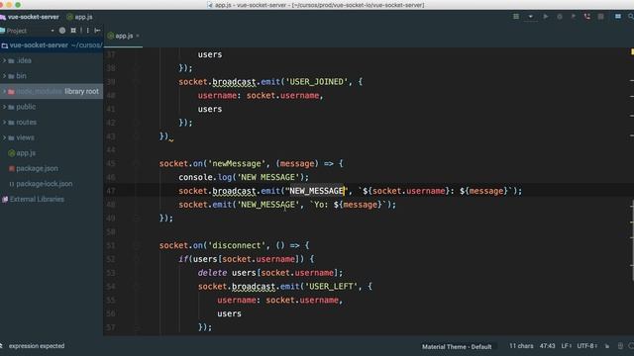This screenshot has width=634, height=356.
Task: Click the run with coverage icon
Action: [574, 17]
